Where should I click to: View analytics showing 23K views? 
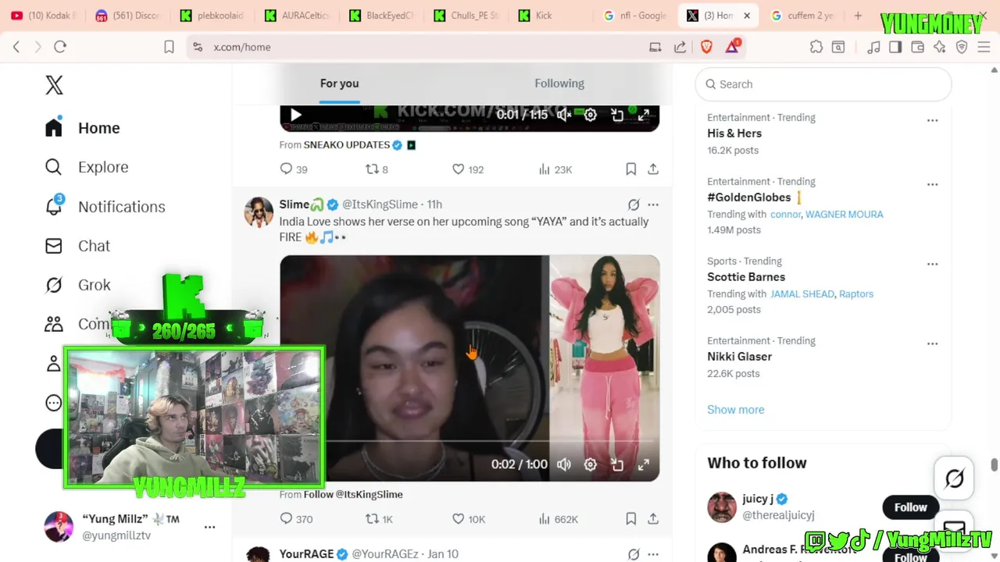click(x=555, y=169)
